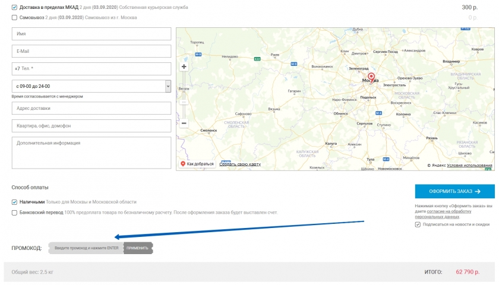Toggle 'Подписаться на новости и скидки' checkbox
This screenshot has height=285, width=499.
418,225
